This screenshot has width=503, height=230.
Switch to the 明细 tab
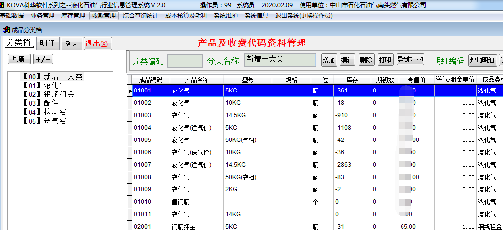(x=48, y=44)
